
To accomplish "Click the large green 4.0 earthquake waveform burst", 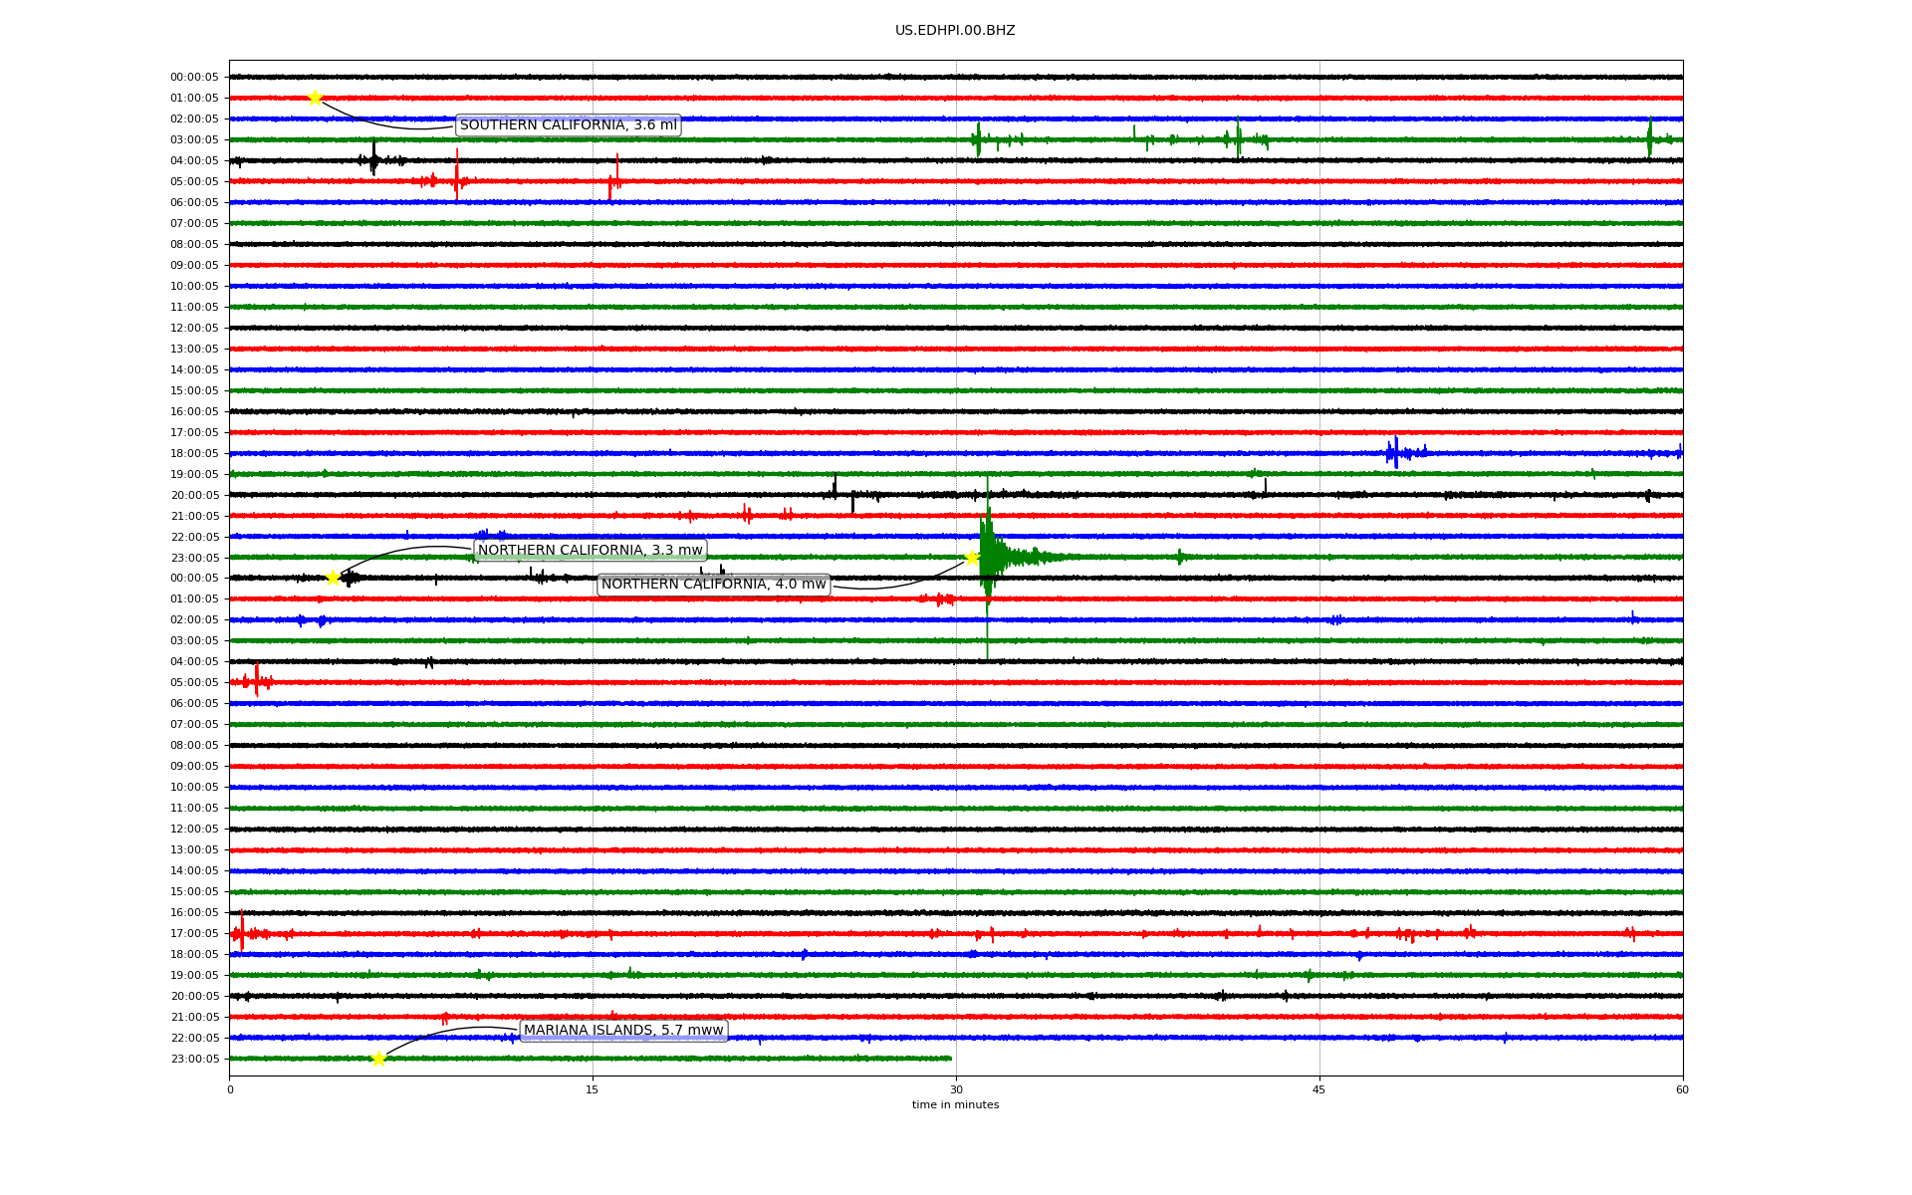I will 989,556.
